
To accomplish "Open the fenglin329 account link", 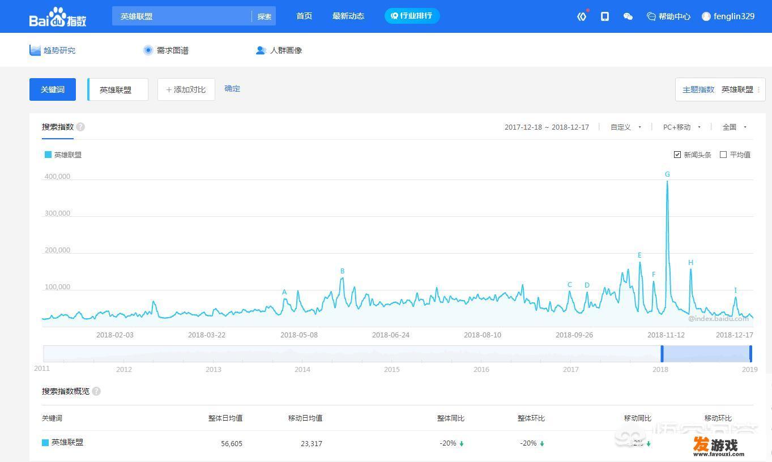I will pyautogui.click(x=728, y=16).
